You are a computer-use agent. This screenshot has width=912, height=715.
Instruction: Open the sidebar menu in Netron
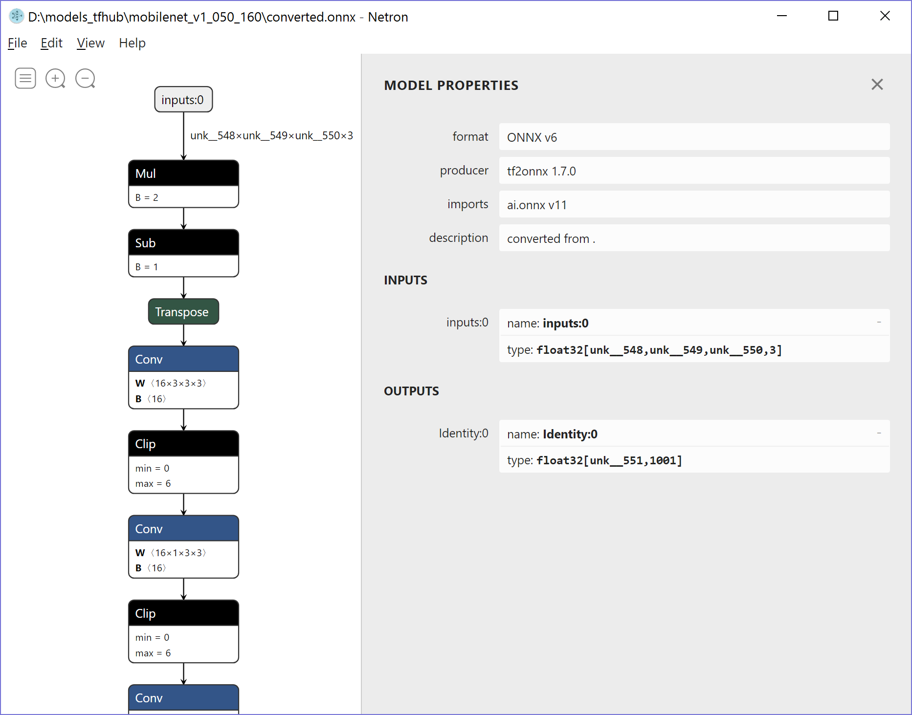pos(25,78)
